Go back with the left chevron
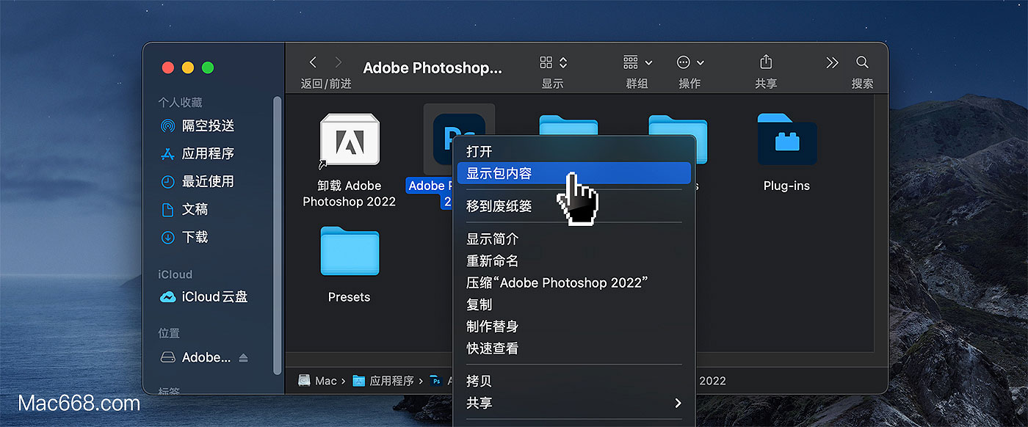This screenshot has width=1028, height=427. pos(313,62)
